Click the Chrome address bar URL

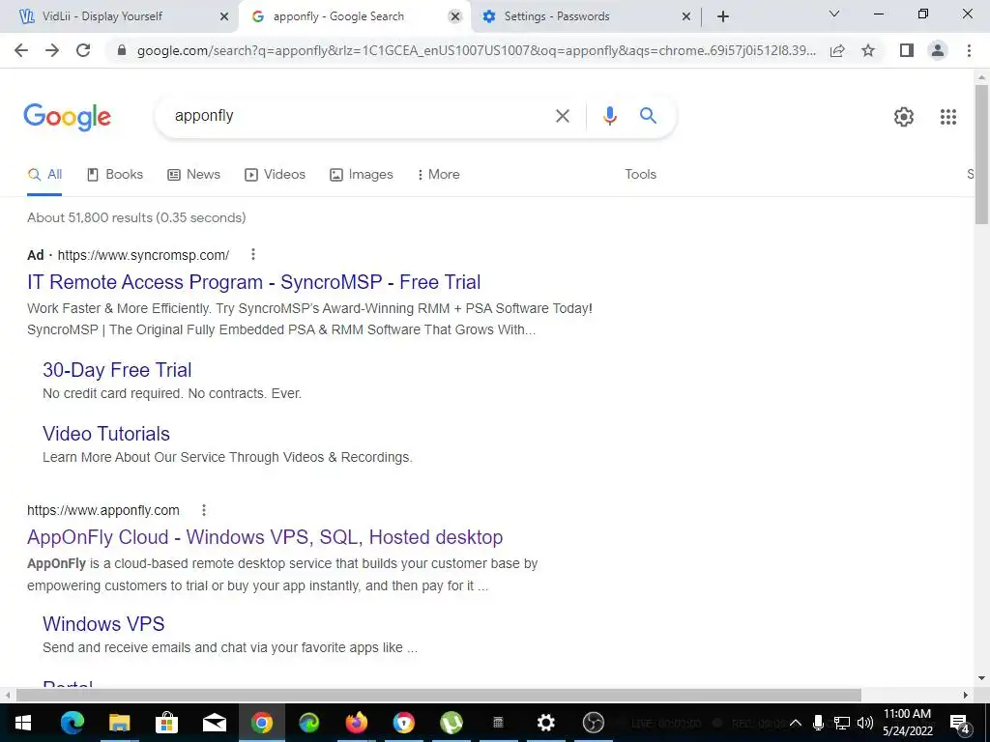pyautogui.click(x=476, y=50)
